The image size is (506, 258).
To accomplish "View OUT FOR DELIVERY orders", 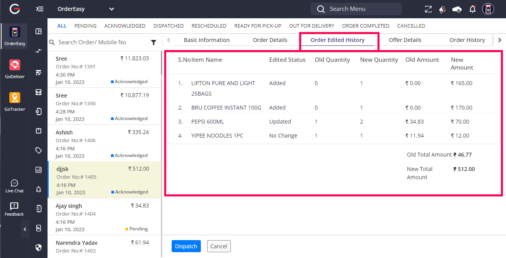I will tap(312, 26).
